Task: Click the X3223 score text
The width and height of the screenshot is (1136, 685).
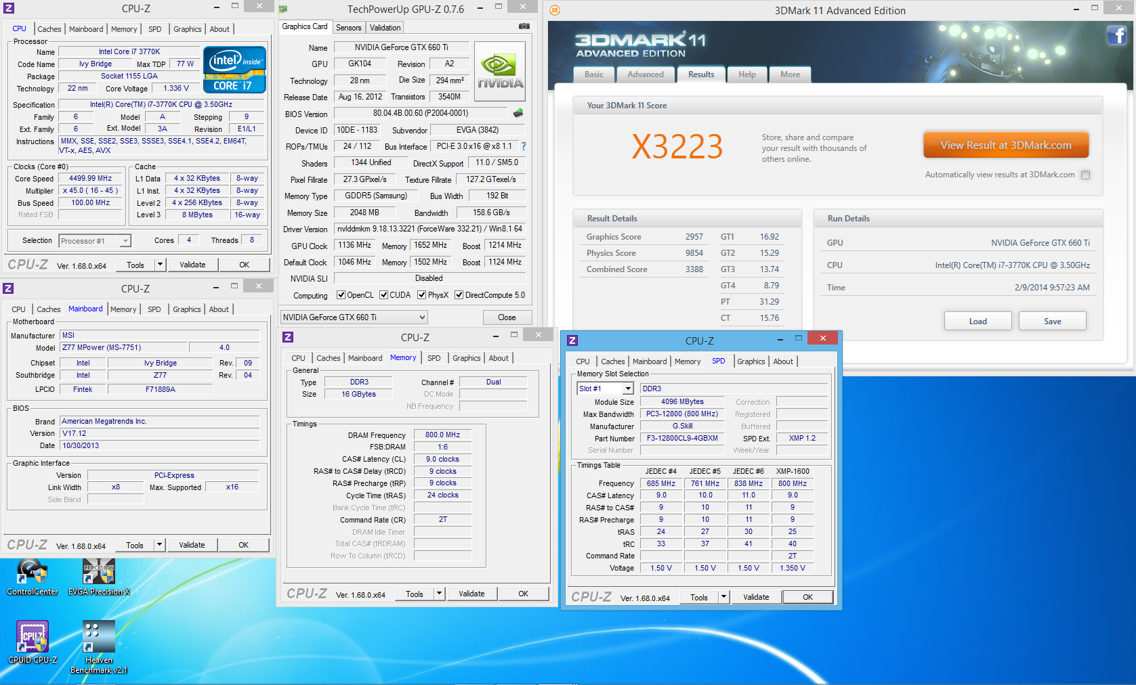Action: pos(677,147)
